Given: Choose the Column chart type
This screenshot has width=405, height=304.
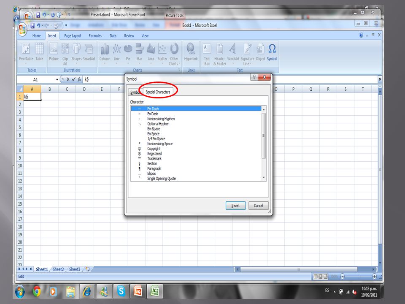Looking at the screenshot, I should (105, 54).
